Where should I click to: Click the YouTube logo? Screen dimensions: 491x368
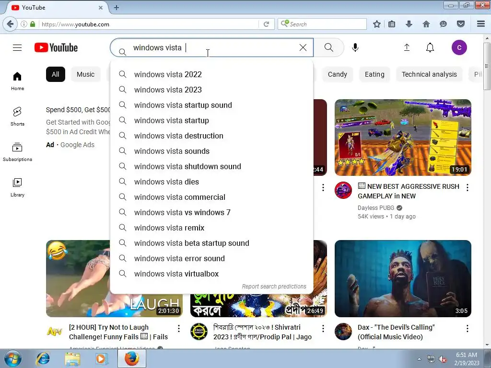coord(56,47)
